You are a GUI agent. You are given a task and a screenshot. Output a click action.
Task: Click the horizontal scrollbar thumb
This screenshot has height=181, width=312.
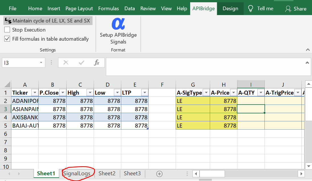(212, 174)
